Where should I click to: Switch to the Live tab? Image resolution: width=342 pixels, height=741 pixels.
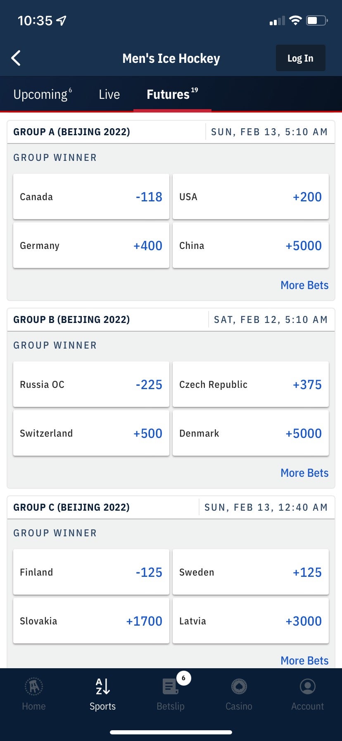pyautogui.click(x=109, y=94)
